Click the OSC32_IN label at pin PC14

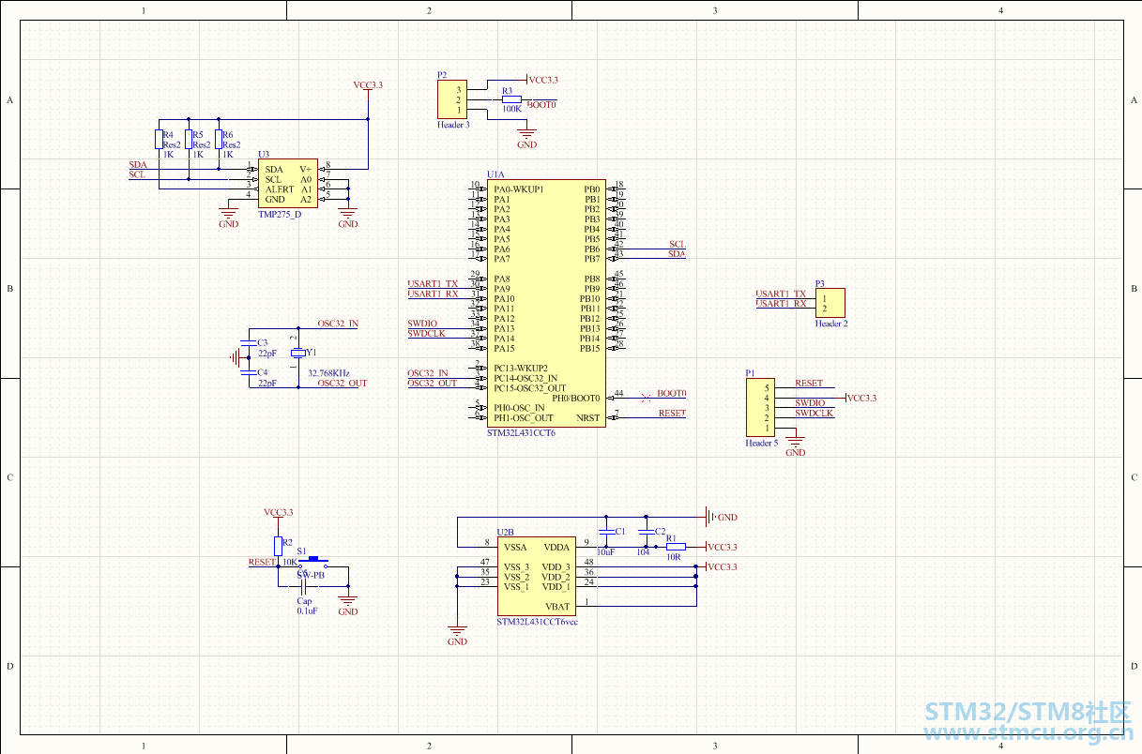(x=428, y=373)
